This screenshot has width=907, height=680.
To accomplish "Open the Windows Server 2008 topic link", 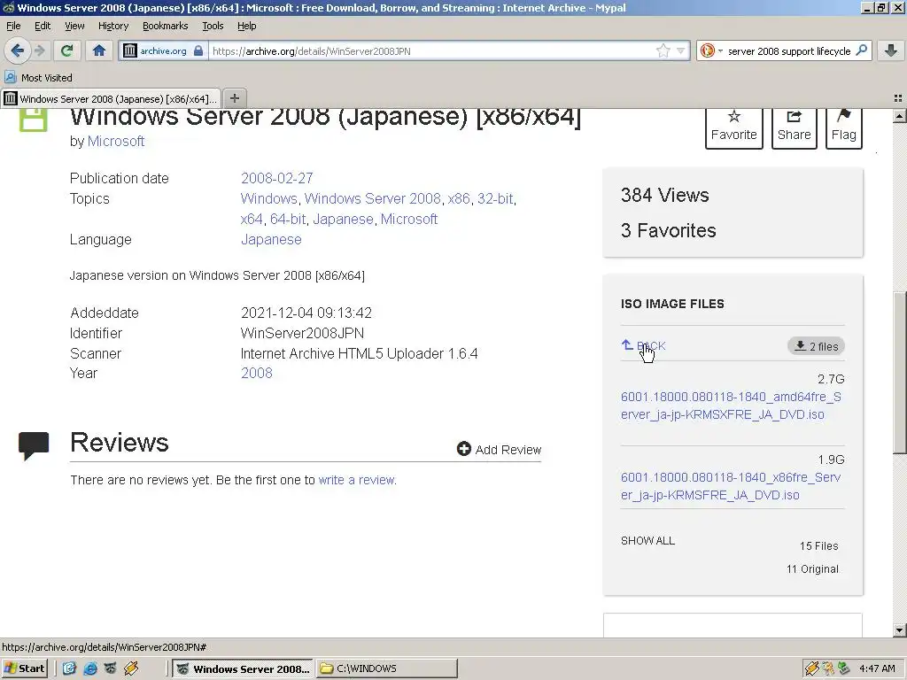I will pyautogui.click(x=373, y=198).
